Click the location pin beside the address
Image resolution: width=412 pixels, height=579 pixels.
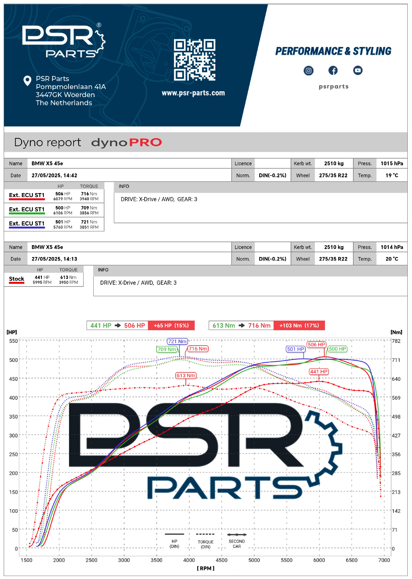pyautogui.click(x=27, y=81)
